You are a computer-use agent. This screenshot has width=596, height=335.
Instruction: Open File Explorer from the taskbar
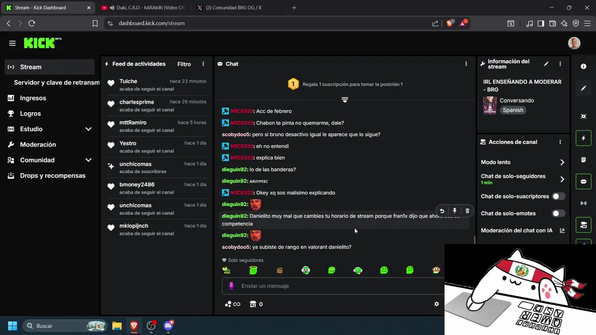117,326
